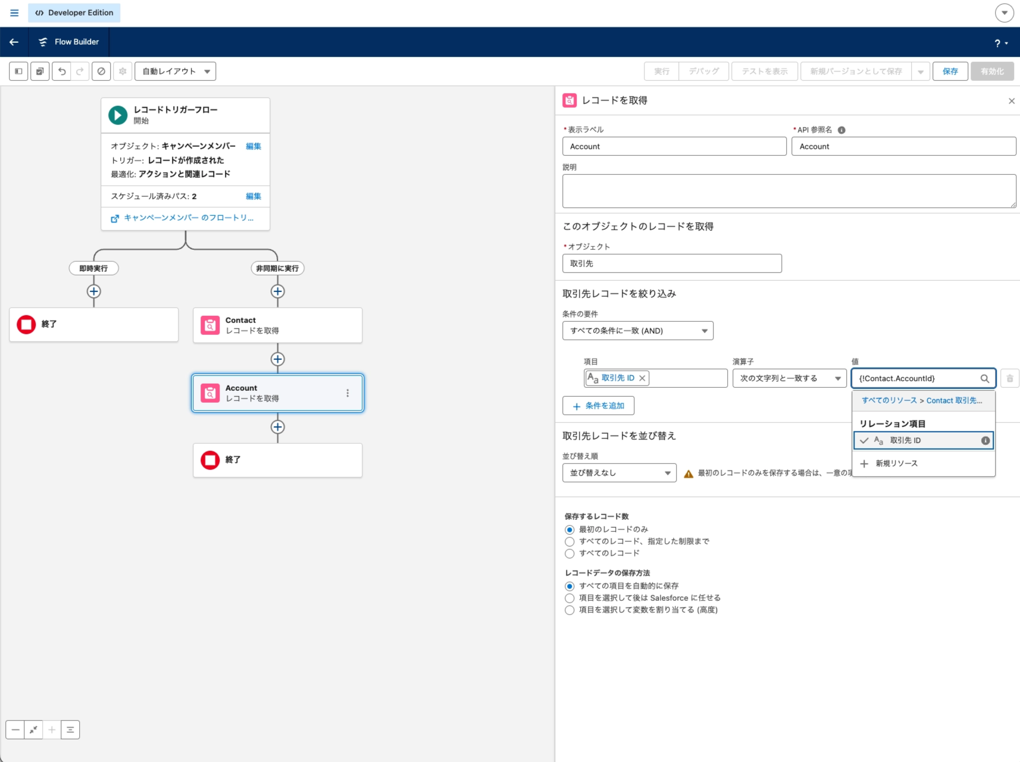The image size is (1020, 762).
Task: Click the 説明 description text area
Action: click(x=789, y=191)
